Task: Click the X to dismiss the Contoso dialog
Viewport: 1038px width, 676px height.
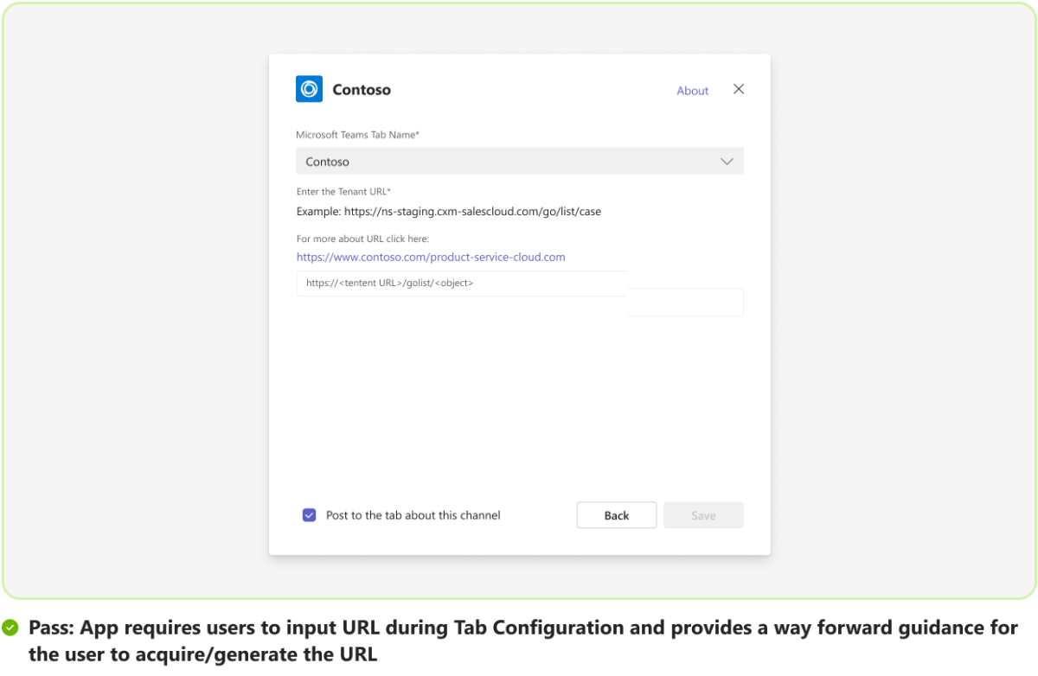Action: click(738, 89)
